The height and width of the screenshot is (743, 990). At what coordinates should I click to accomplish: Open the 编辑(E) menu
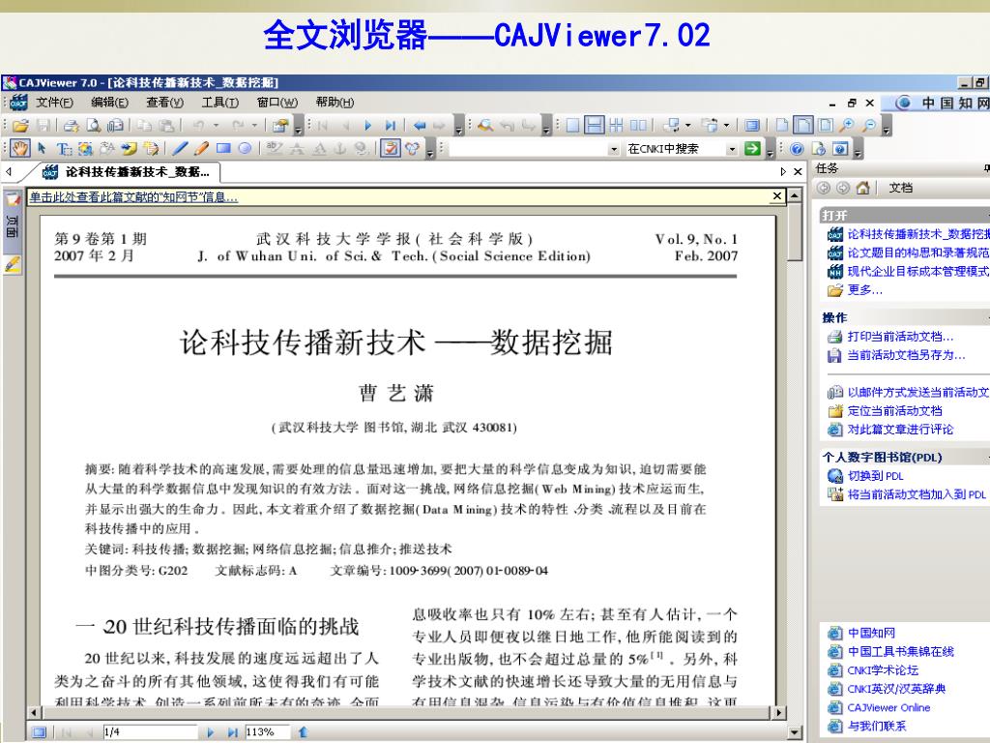point(110,103)
